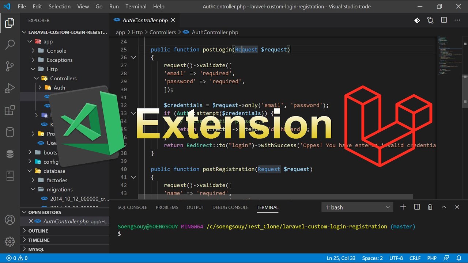
Task: Expand the MYSQL section
Action: [65, 249]
